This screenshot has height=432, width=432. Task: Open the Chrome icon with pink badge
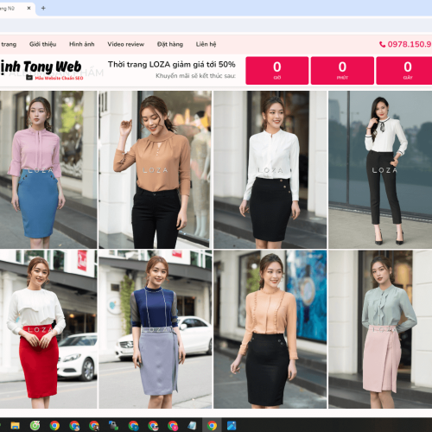click(173, 425)
